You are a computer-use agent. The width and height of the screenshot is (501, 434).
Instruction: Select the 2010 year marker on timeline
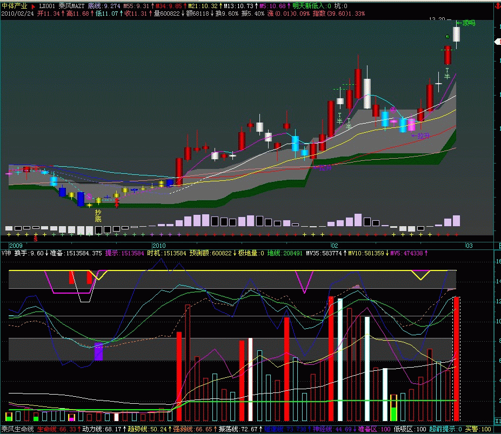pyautogui.click(x=158, y=246)
